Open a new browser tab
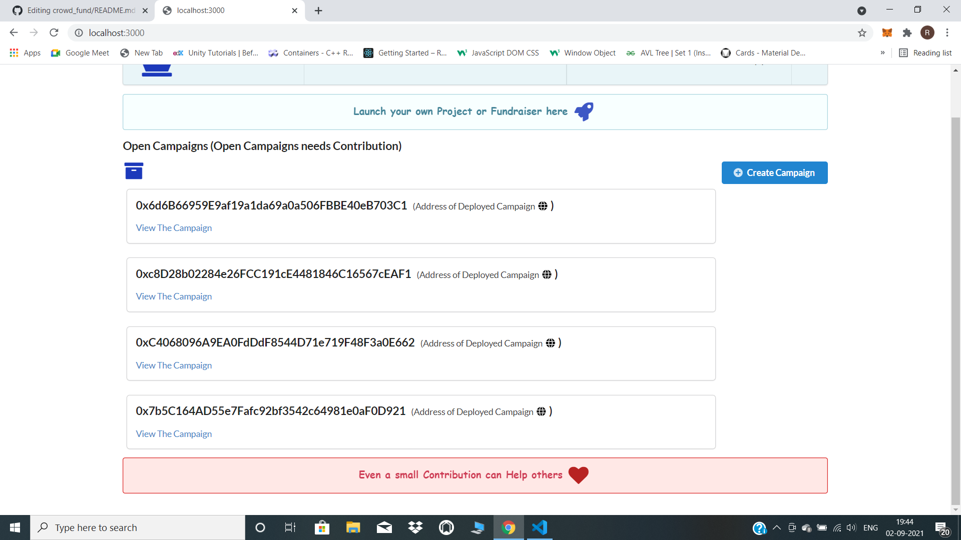The height and width of the screenshot is (540, 961). click(318, 10)
